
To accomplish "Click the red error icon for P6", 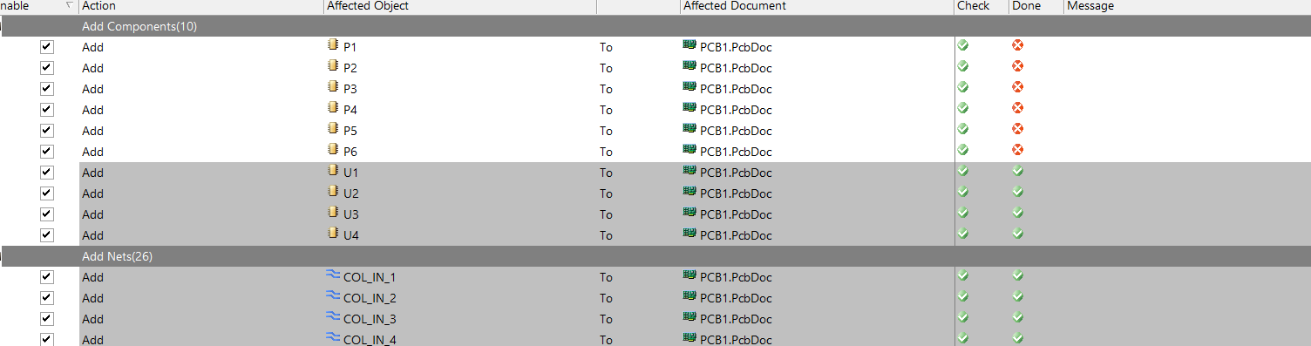I will pyautogui.click(x=1017, y=150).
